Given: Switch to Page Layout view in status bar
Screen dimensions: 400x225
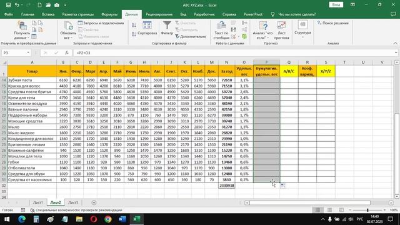Looking at the screenshot, I should 329,210.
